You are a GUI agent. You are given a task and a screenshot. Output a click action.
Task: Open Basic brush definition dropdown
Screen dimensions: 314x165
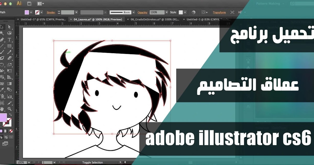(x=133, y=12)
